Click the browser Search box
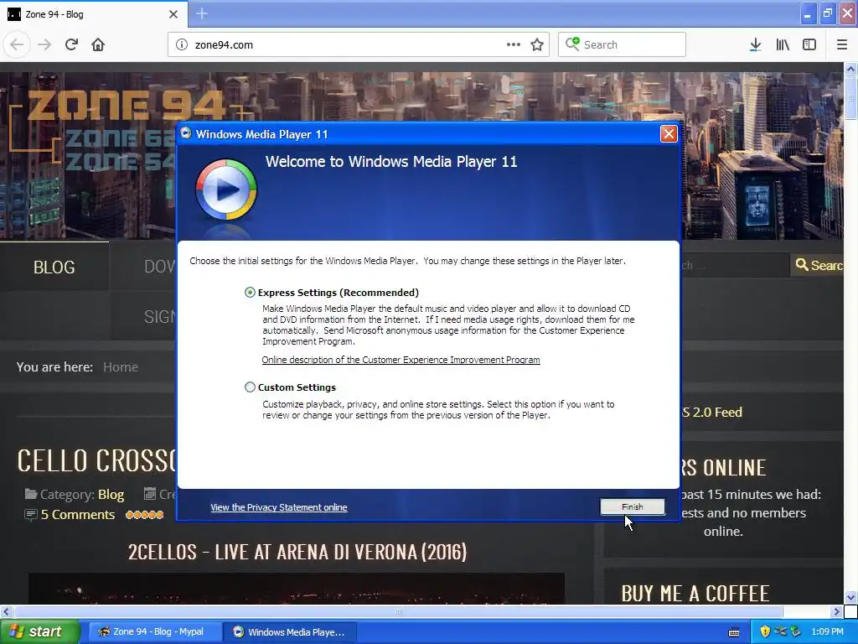The height and width of the screenshot is (644, 858). tap(622, 44)
